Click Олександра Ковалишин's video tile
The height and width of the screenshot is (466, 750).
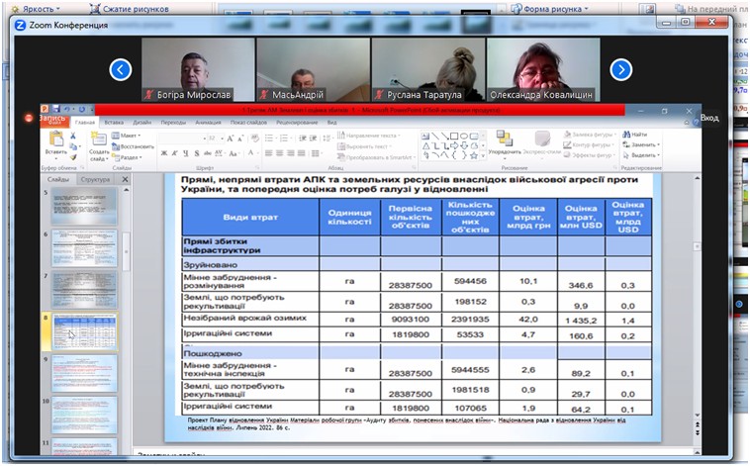point(543,70)
